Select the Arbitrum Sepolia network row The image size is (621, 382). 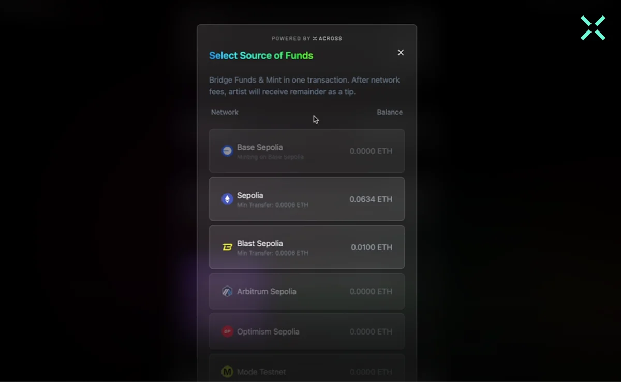307,291
